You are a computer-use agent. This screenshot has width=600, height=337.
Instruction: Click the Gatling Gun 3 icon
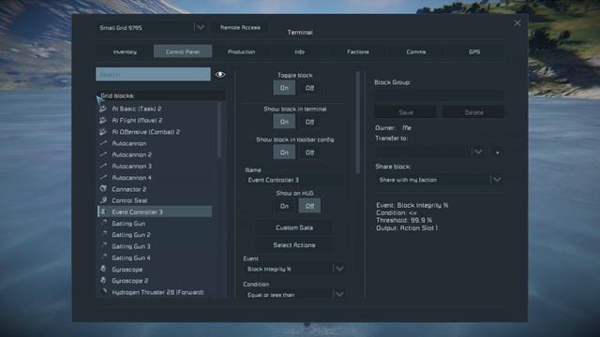[103, 246]
